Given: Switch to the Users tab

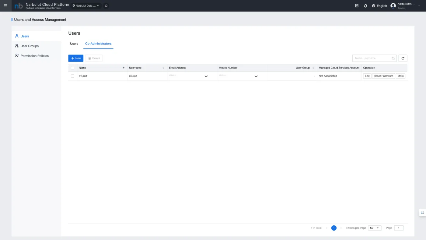Looking at the screenshot, I should click(74, 44).
